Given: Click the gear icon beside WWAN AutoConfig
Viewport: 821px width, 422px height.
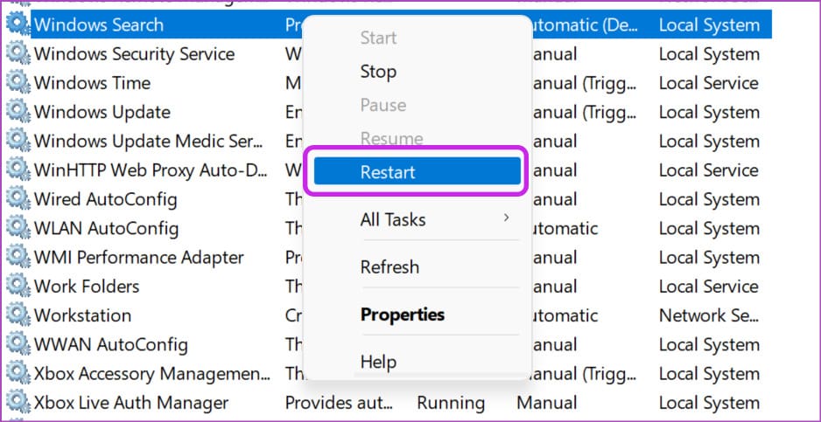Looking at the screenshot, I should coord(18,344).
